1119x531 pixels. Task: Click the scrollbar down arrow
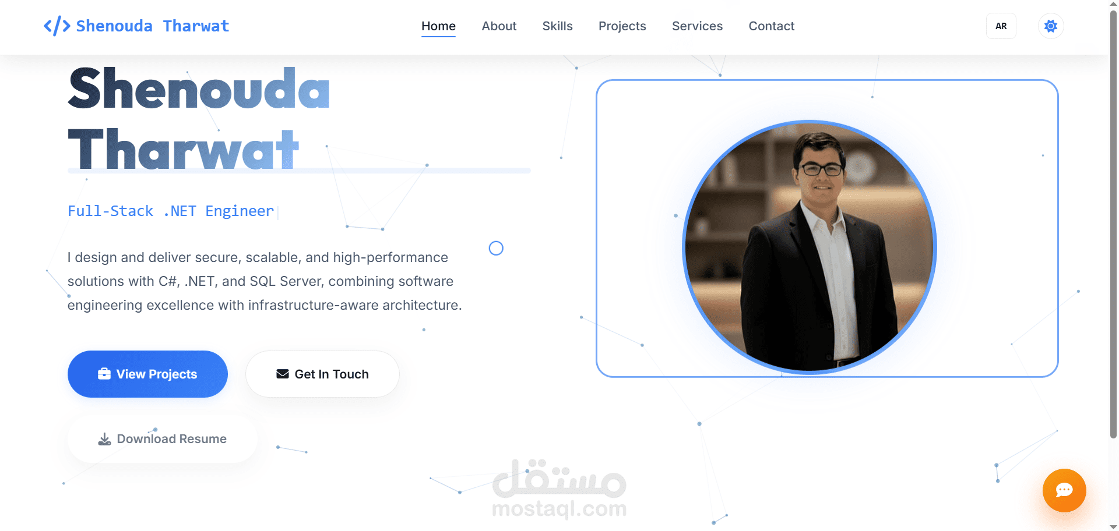1113,526
